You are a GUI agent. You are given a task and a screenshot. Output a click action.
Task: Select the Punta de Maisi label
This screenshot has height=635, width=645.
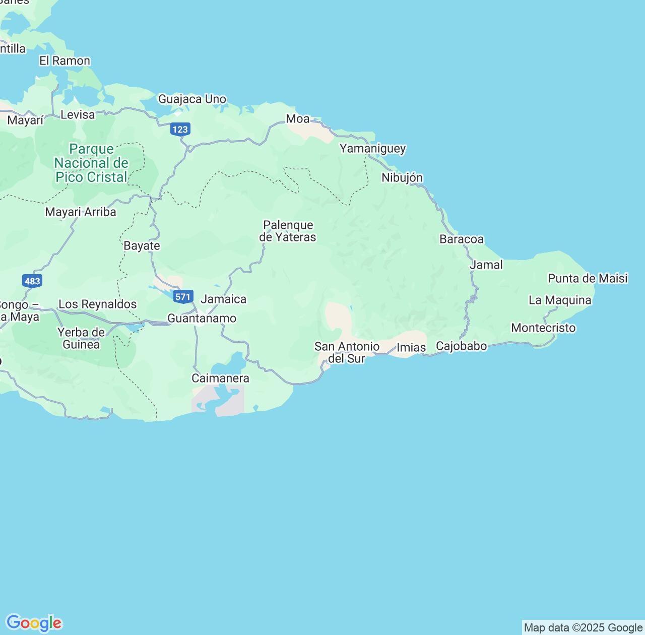pos(588,279)
